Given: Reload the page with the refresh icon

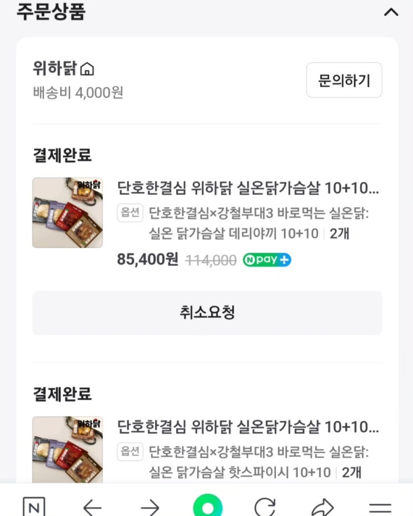Looking at the screenshot, I should pos(265,507).
